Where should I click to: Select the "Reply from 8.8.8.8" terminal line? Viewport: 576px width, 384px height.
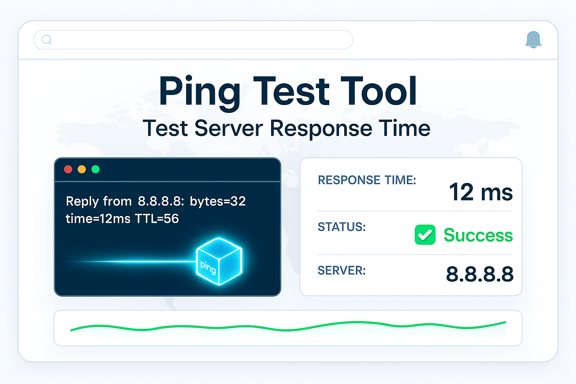156,201
